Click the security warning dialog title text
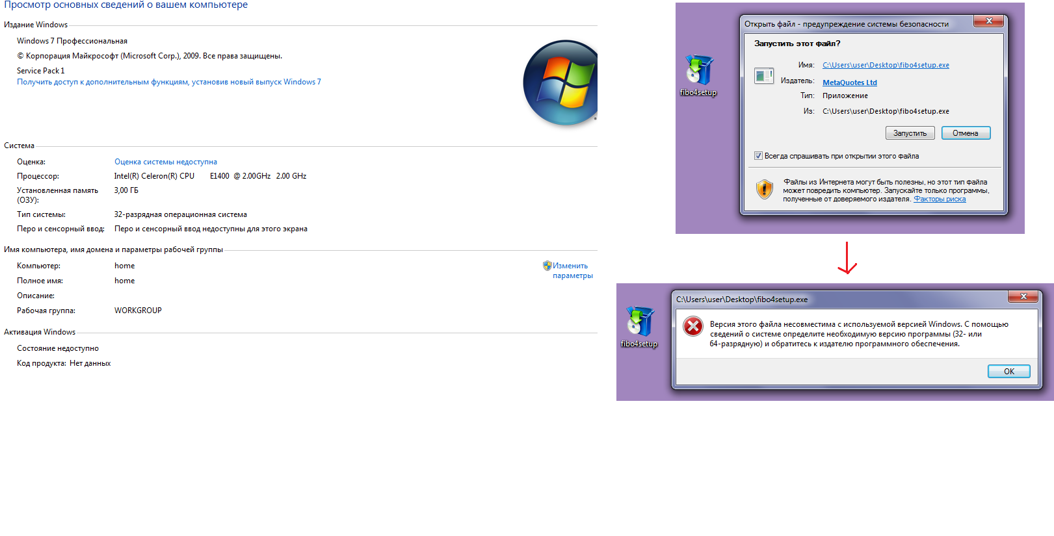This screenshot has height=536, width=1054. tap(847, 24)
